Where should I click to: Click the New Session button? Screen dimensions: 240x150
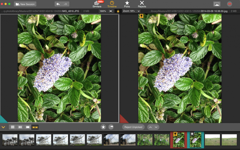(x=25, y=4)
